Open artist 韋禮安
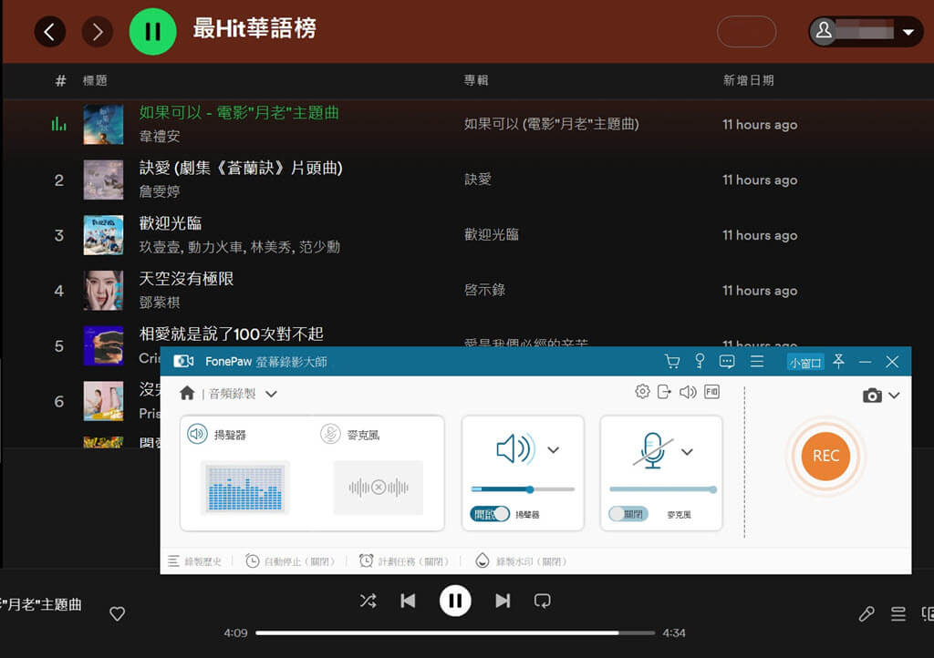The width and height of the screenshot is (934, 658). (x=160, y=136)
